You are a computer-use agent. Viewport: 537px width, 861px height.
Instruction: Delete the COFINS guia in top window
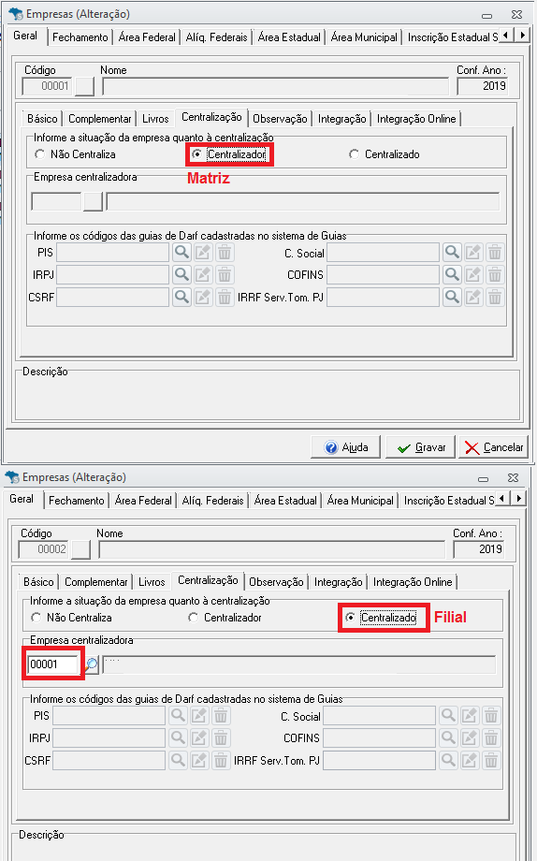pyautogui.click(x=495, y=274)
